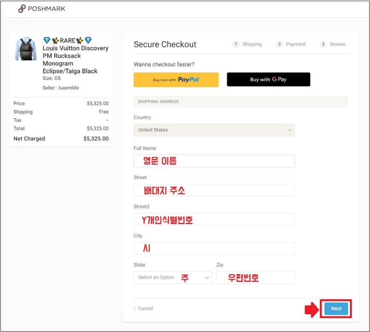Select the Street2 input box
Viewport: 370px width, 332px height.
(x=214, y=219)
